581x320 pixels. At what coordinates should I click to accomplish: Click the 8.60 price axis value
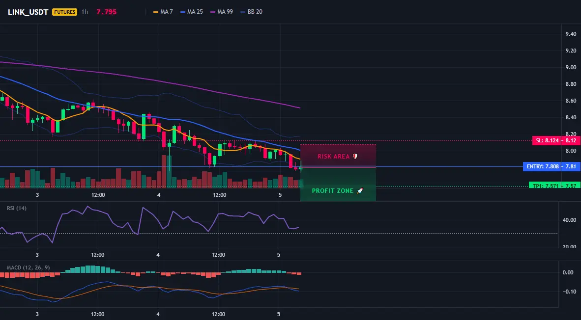[571, 101]
